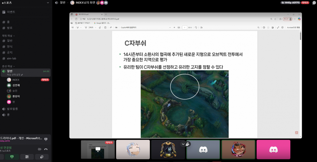Screen dimensions: 317x162
Task: Open the 공지 text channel
Action: pyautogui.click(x=10, y=53)
